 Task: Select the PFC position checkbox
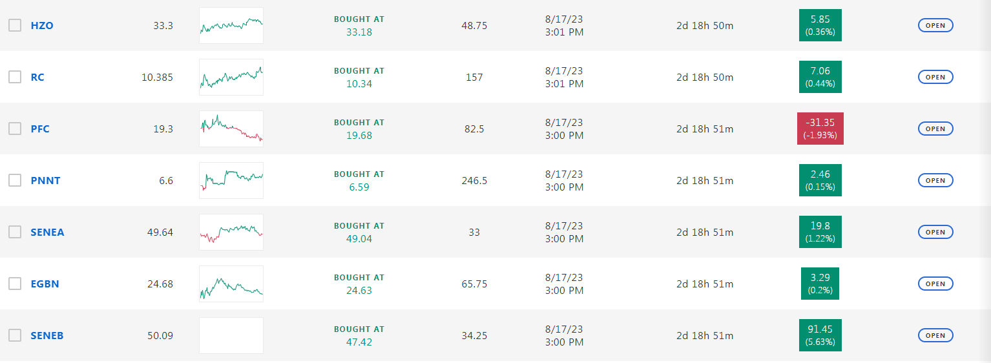point(15,129)
